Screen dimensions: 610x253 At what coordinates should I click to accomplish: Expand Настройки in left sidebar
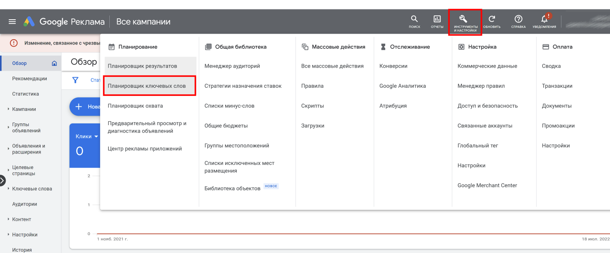coord(8,234)
